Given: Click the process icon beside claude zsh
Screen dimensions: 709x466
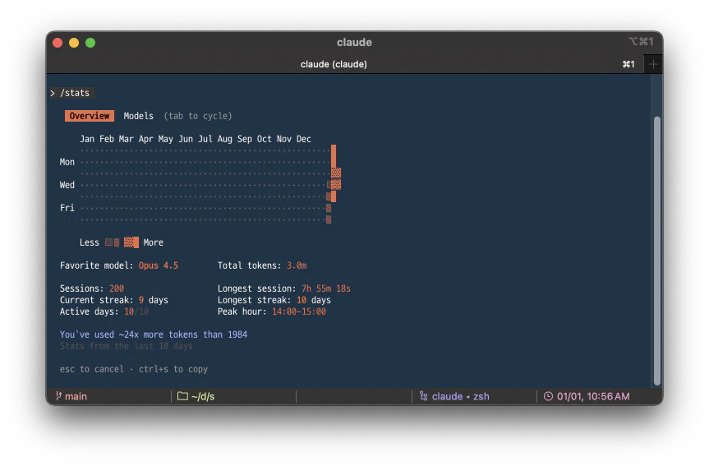Looking at the screenshot, I should (x=424, y=396).
